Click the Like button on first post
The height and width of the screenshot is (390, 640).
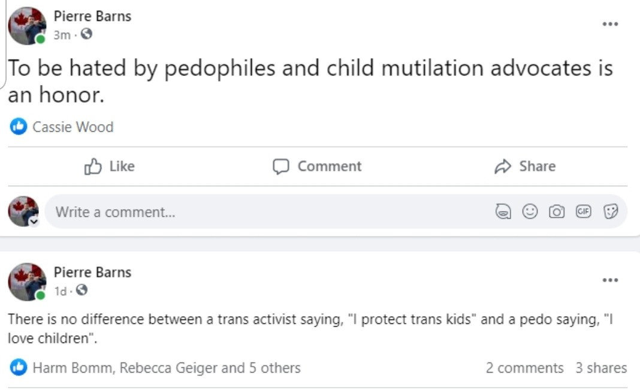click(x=110, y=166)
